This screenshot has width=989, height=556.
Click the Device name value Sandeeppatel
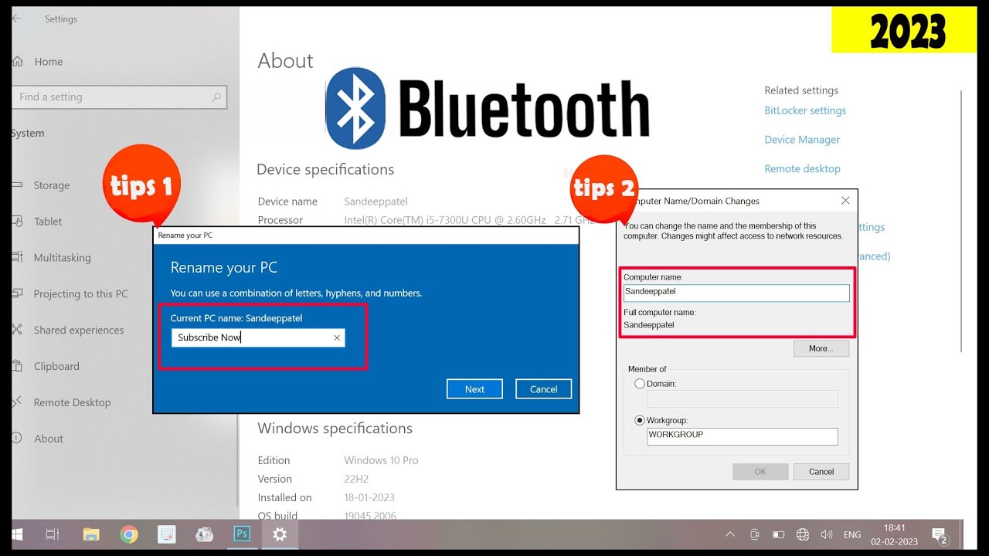(376, 202)
